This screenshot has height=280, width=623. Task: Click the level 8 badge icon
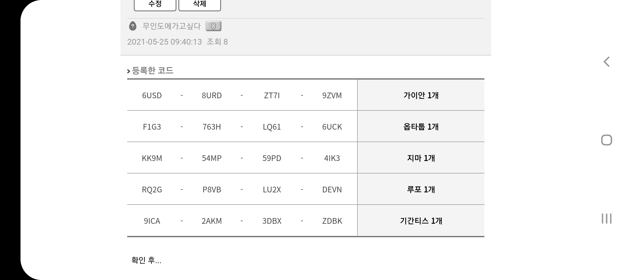tap(213, 26)
